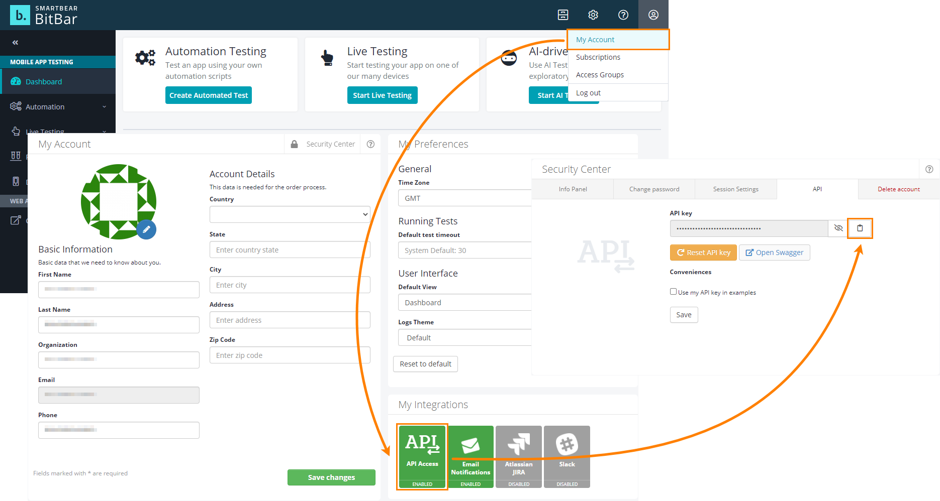Viewport: 940px width, 501px height.
Task: Open Dashboard in the sidebar
Action: point(58,81)
